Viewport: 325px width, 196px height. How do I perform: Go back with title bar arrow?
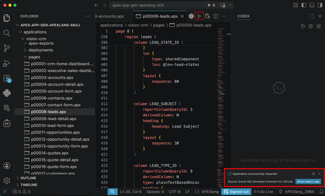(x=96, y=5)
